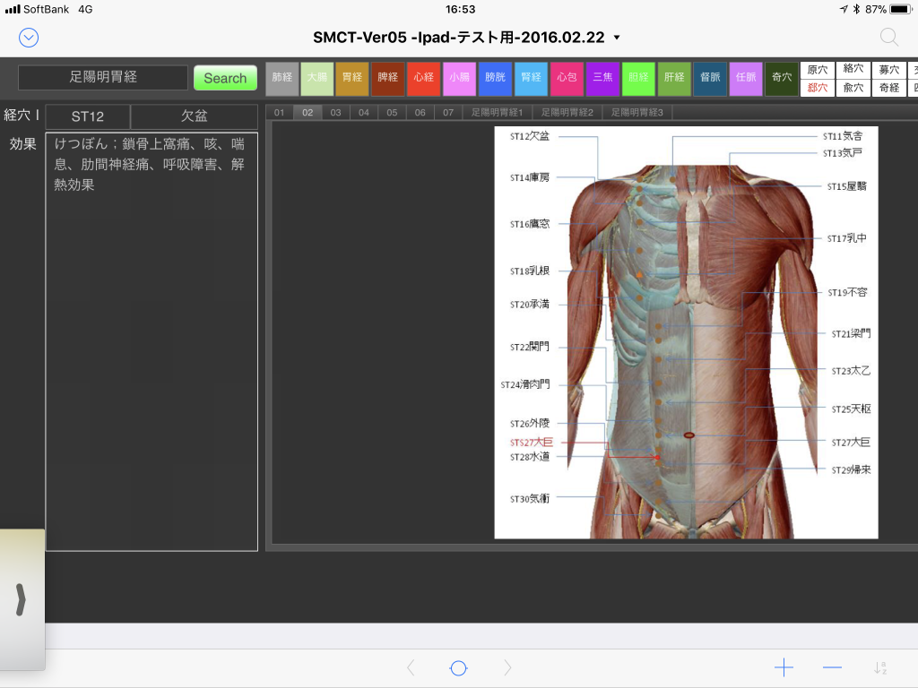
Task: Open the circled down-arrow menu at top left
Action: 29,37
